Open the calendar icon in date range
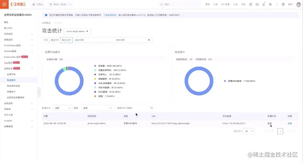The image size is (303, 163). pos(149,40)
